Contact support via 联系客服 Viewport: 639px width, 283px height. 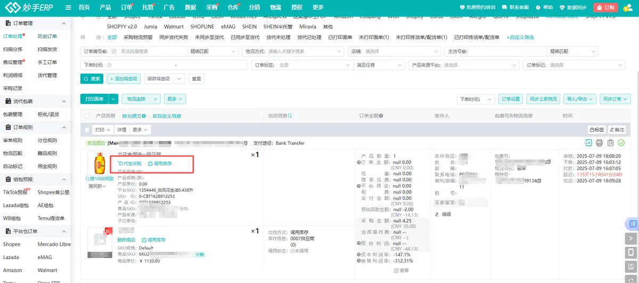point(515,7)
